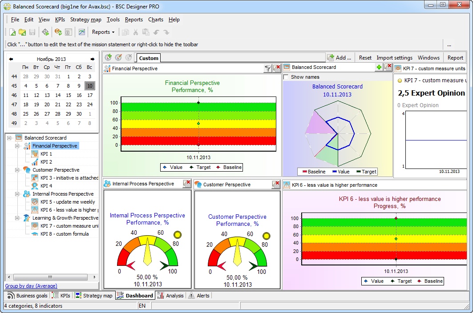Click the globe refresh toolbar icon
473x313 pixels.
tap(58, 32)
